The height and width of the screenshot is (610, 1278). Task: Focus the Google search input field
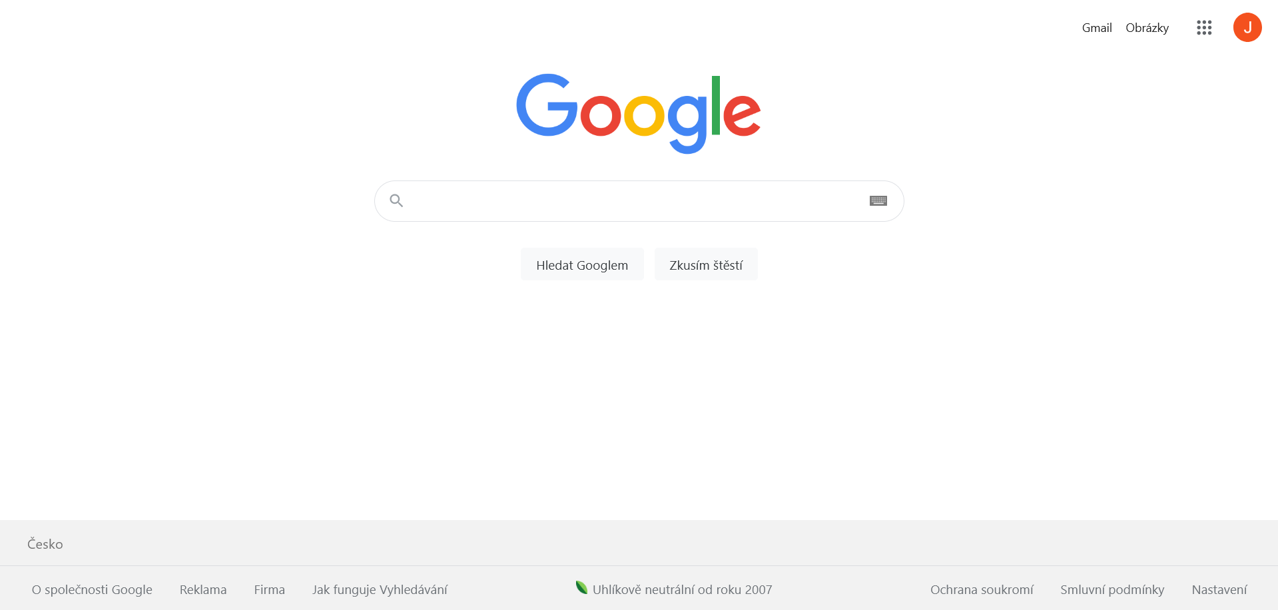(636, 201)
